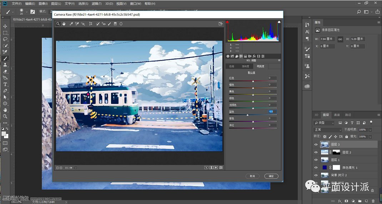Pick the White Balance eyedropper in Camera Raw
This screenshot has height=204, width=382.
point(71,24)
